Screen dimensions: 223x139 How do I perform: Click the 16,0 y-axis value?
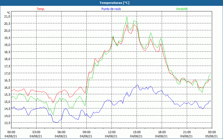point(7,87)
